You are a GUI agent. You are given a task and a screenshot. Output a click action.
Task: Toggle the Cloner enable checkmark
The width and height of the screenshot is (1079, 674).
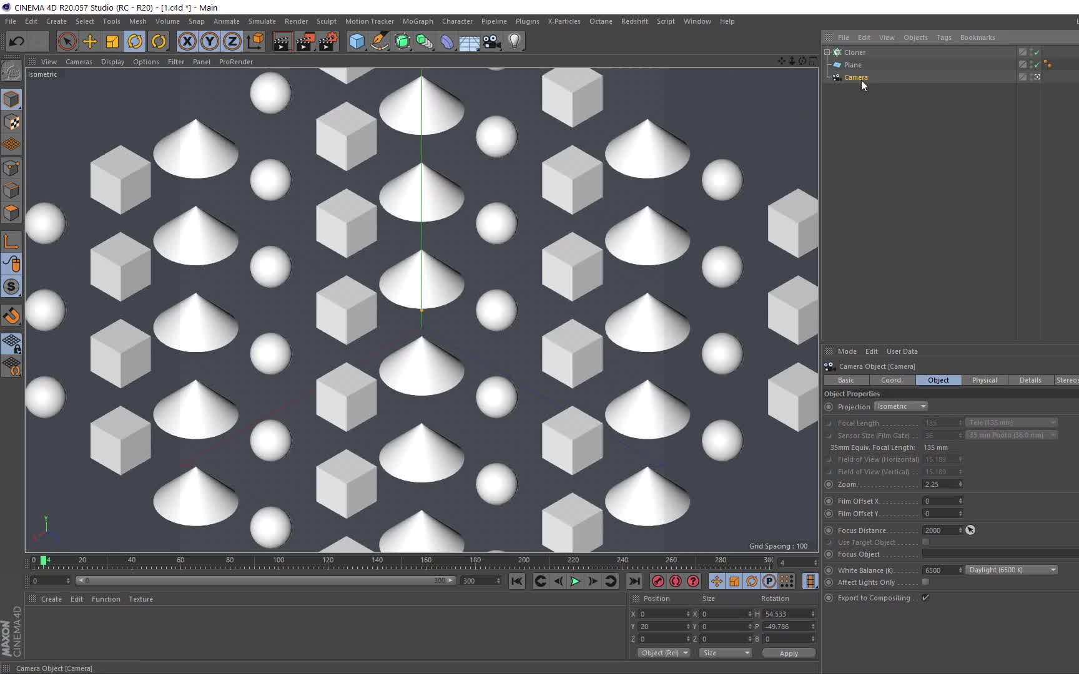[x=1037, y=52]
